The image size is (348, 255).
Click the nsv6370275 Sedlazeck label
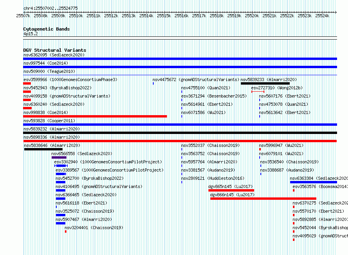coord(320,203)
